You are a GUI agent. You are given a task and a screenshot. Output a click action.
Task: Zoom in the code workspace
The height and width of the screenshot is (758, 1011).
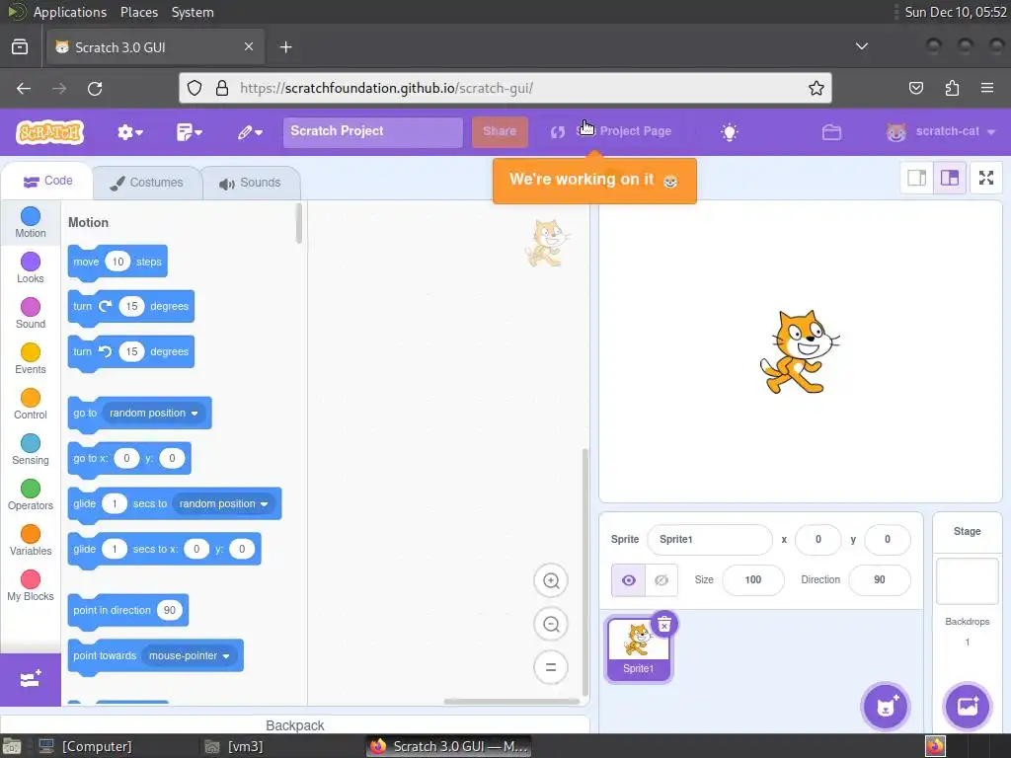click(551, 580)
